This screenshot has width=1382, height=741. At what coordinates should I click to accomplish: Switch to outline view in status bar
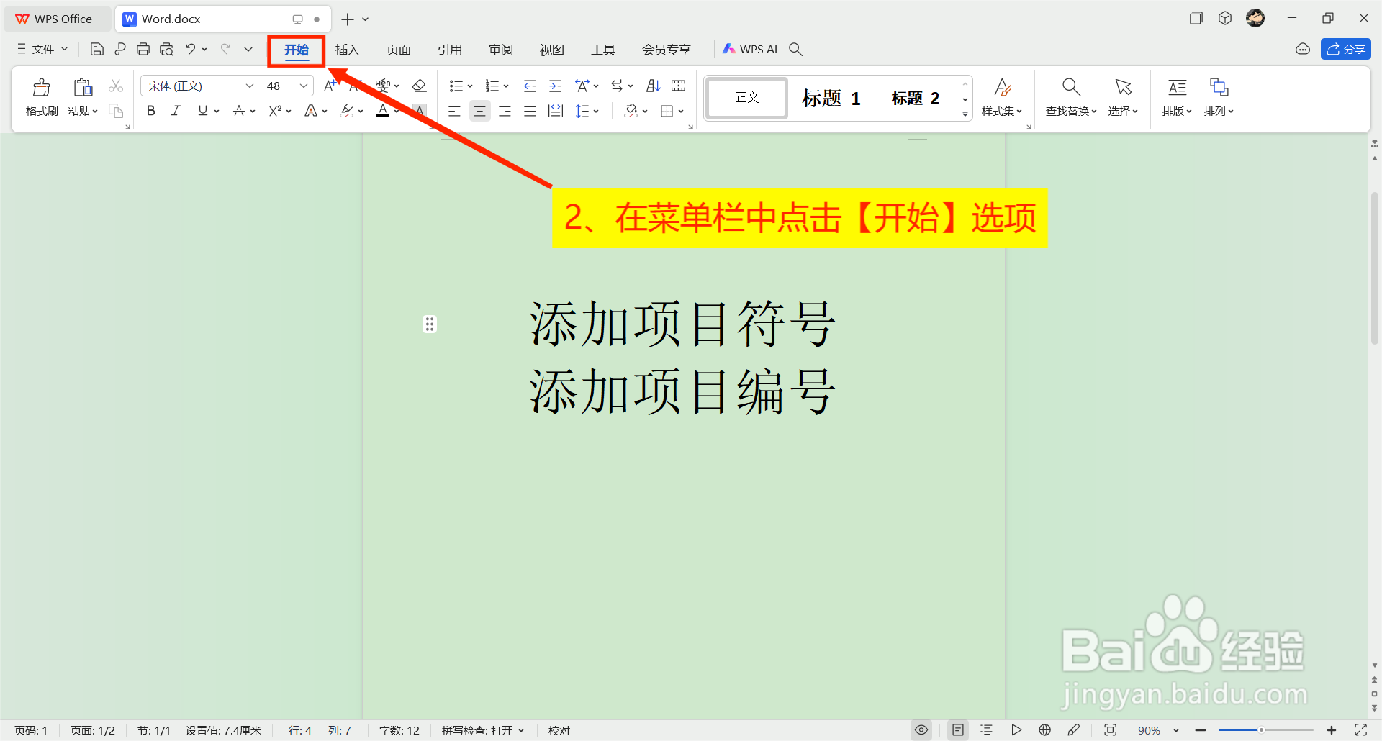pyautogui.click(x=987, y=730)
